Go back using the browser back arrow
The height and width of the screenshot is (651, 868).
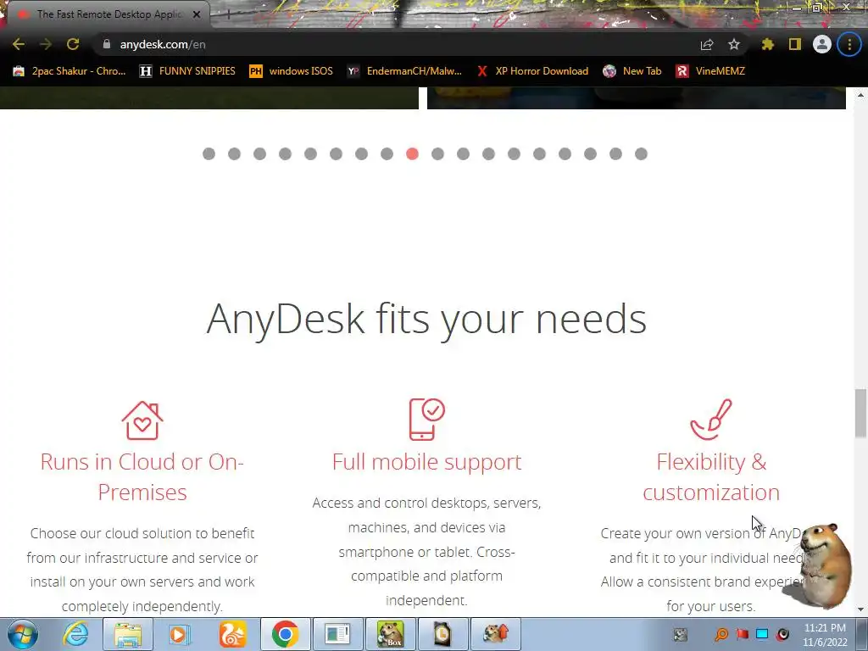click(19, 44)
